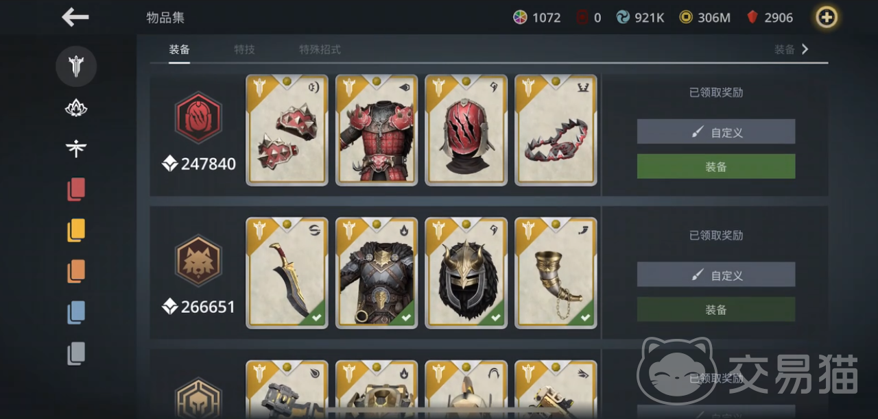Screen dimensions: 878x419
Task: Switch to the 特技 tab
Action: click(244, 49)
